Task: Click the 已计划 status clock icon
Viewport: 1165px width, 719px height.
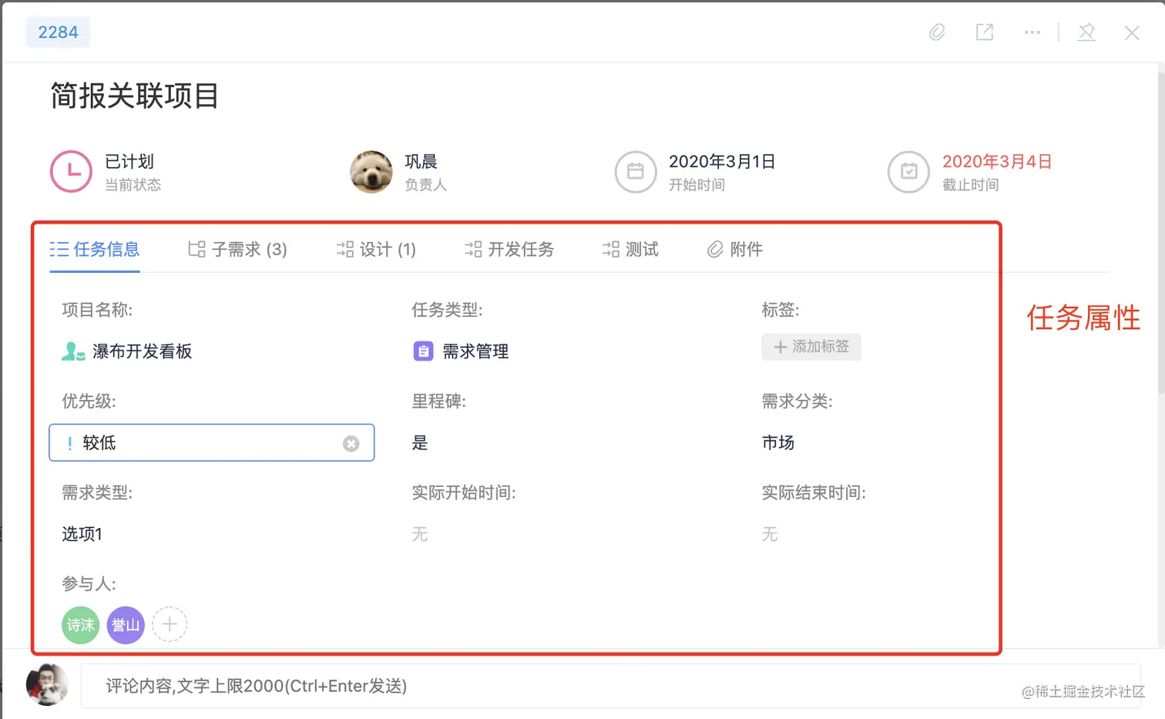Action: coord(71,171)
